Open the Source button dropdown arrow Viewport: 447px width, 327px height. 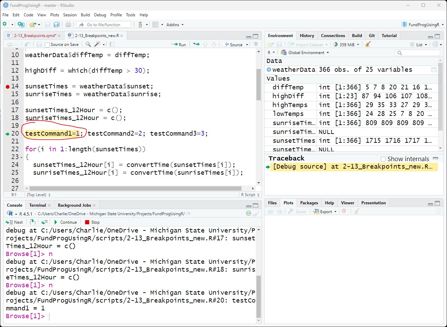247,45
